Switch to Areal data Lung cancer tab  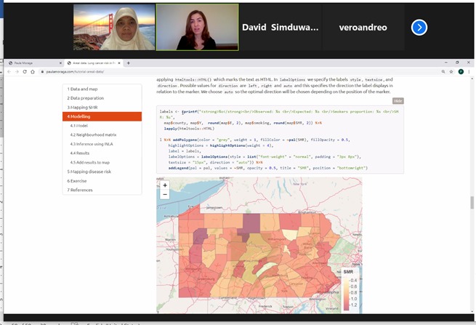pyautogui.click(x=93, y=63)
